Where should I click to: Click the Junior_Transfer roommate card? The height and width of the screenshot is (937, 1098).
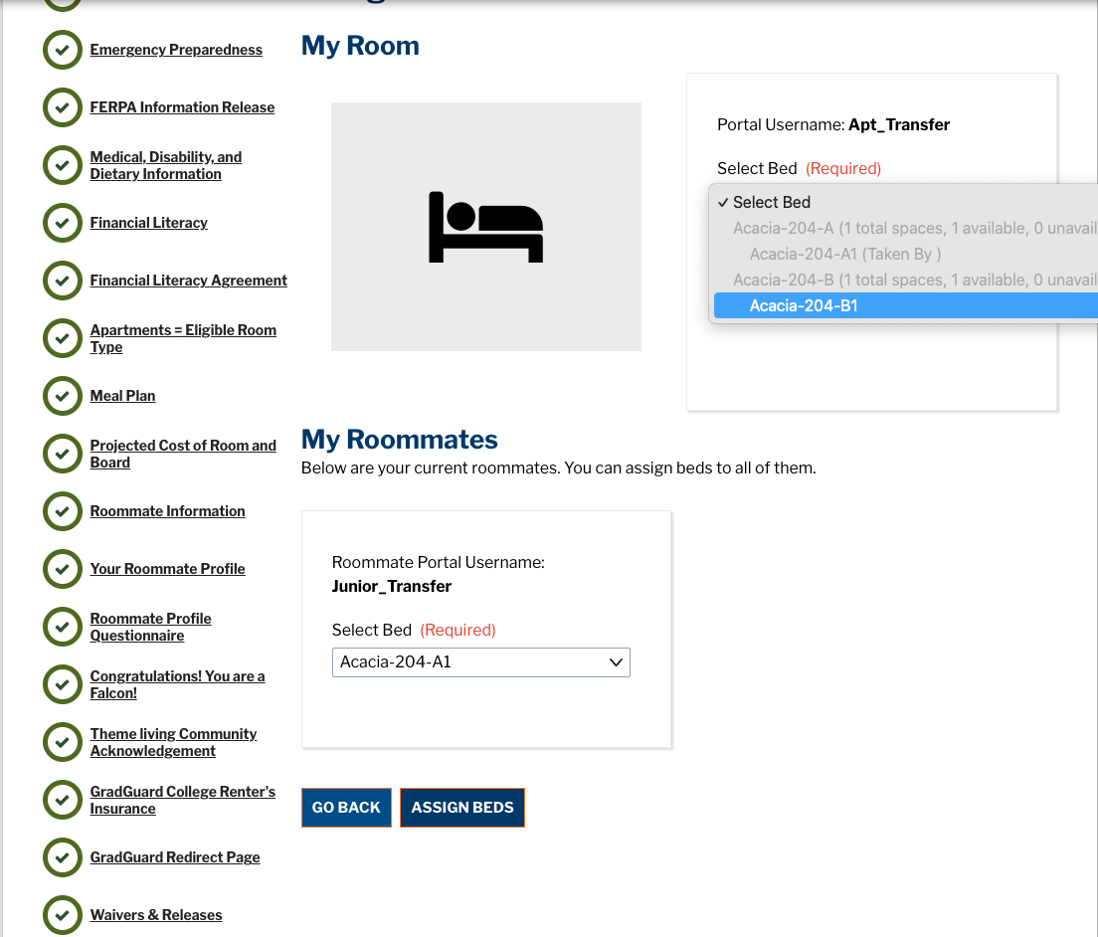tap(486, 629)
